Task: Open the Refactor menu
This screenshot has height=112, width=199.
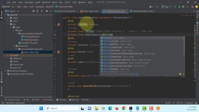Action: [x=46, y=2]
